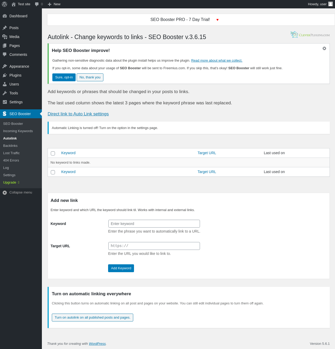Screen dimensions: 335x349
Task: Click the Plugins plug icon
Action: coord(5,75)
